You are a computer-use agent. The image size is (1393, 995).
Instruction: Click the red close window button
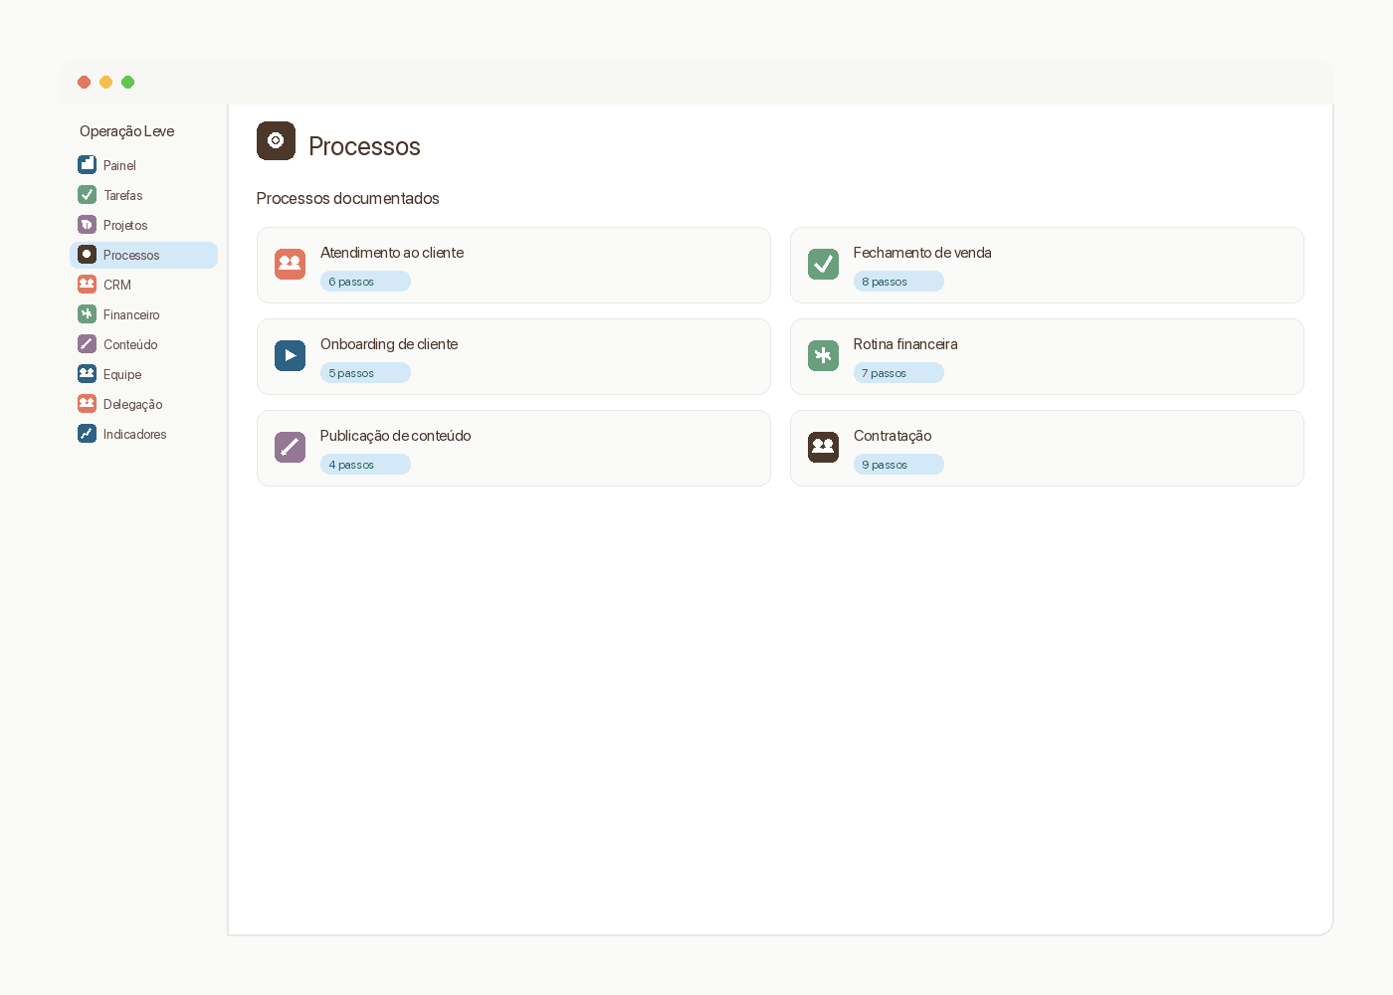pos(85,83)
